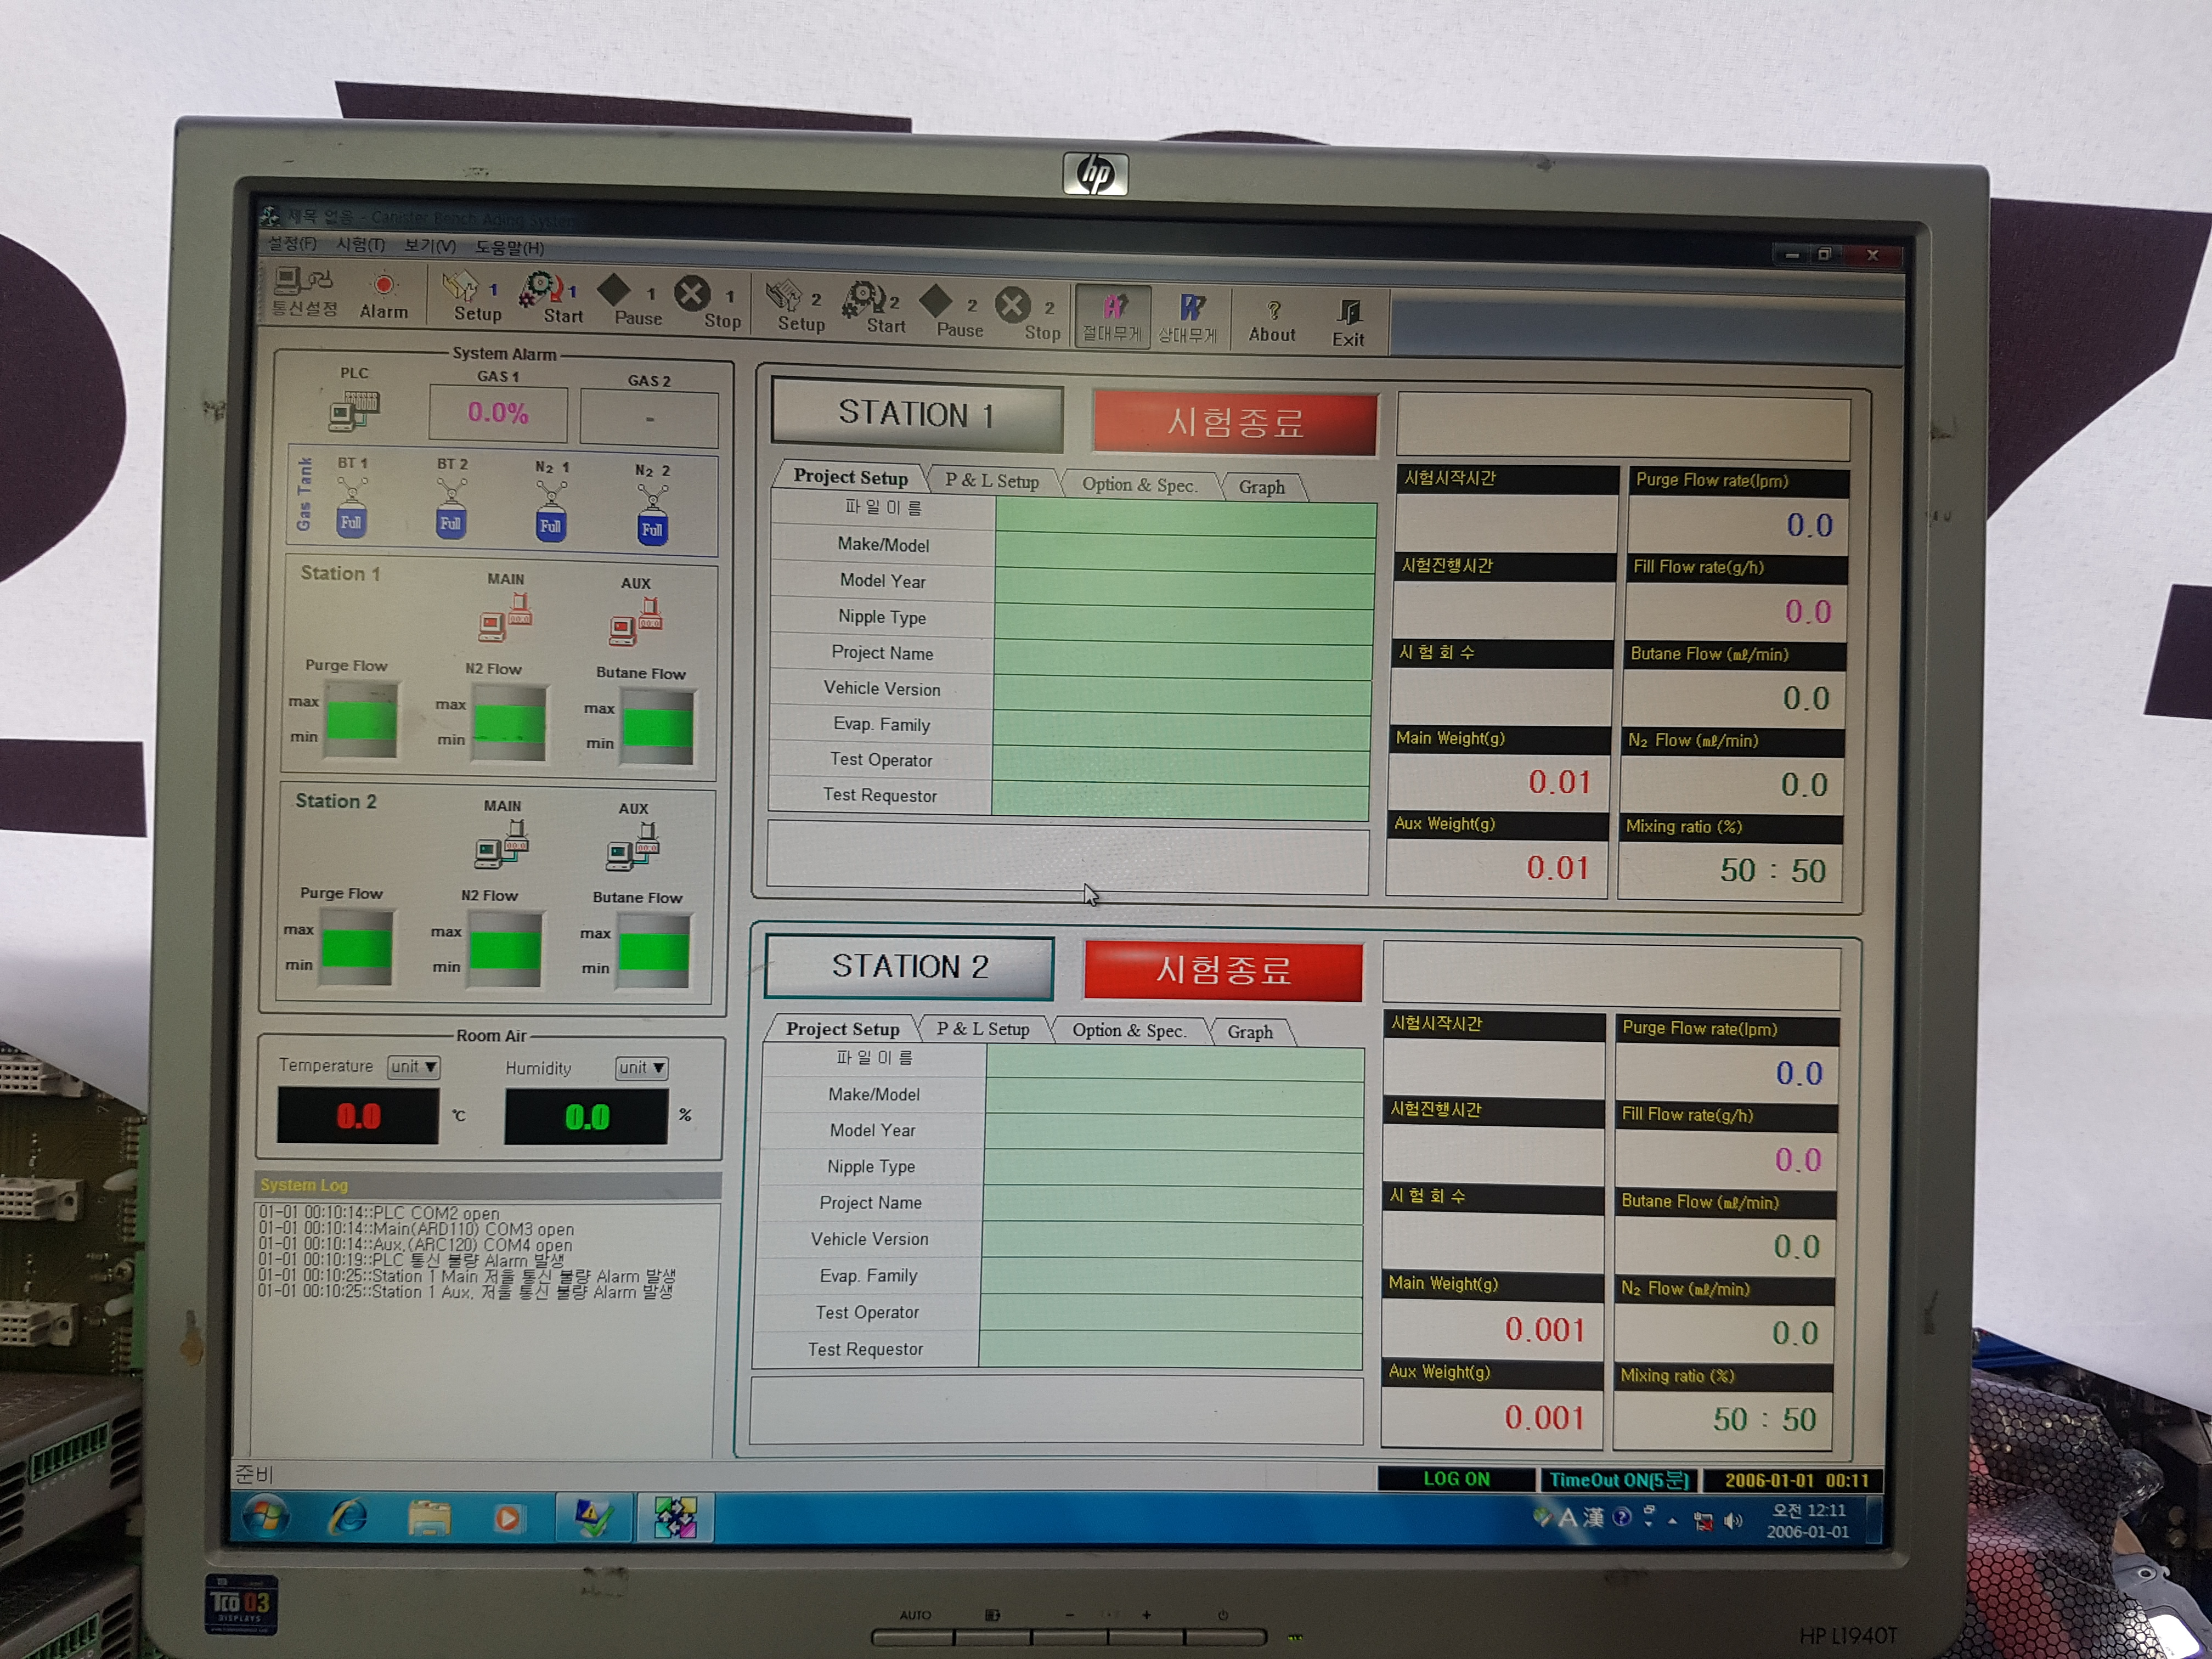Click the PLC COM2 open log entry
This screenshot has width=2212, height=1659.
(379, 1213)
